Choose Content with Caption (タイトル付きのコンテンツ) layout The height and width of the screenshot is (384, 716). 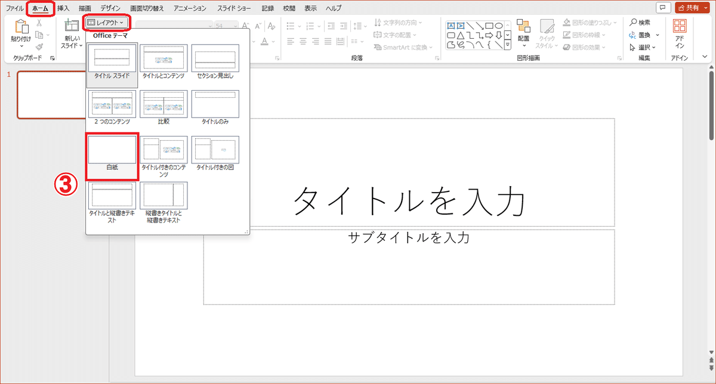click(163, 156)
